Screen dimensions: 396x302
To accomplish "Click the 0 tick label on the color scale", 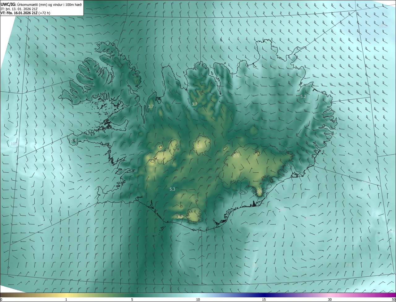I will point(1,300).
